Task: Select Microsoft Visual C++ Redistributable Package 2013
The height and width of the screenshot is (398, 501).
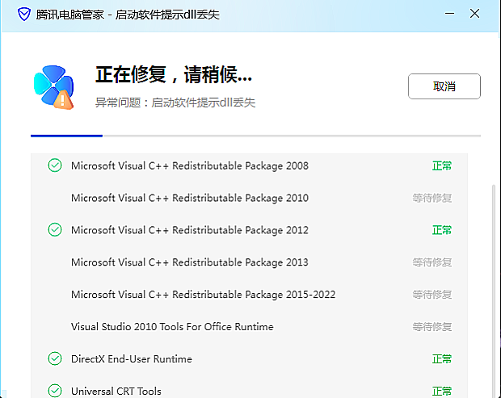Action: (x=190, y=262)
